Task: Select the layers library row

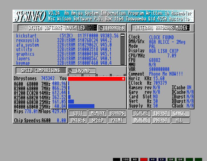Action: (x=64, y=59)
